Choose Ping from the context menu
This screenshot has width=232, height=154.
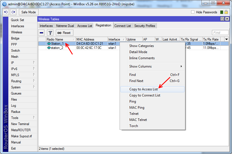(x=152, y=101)
